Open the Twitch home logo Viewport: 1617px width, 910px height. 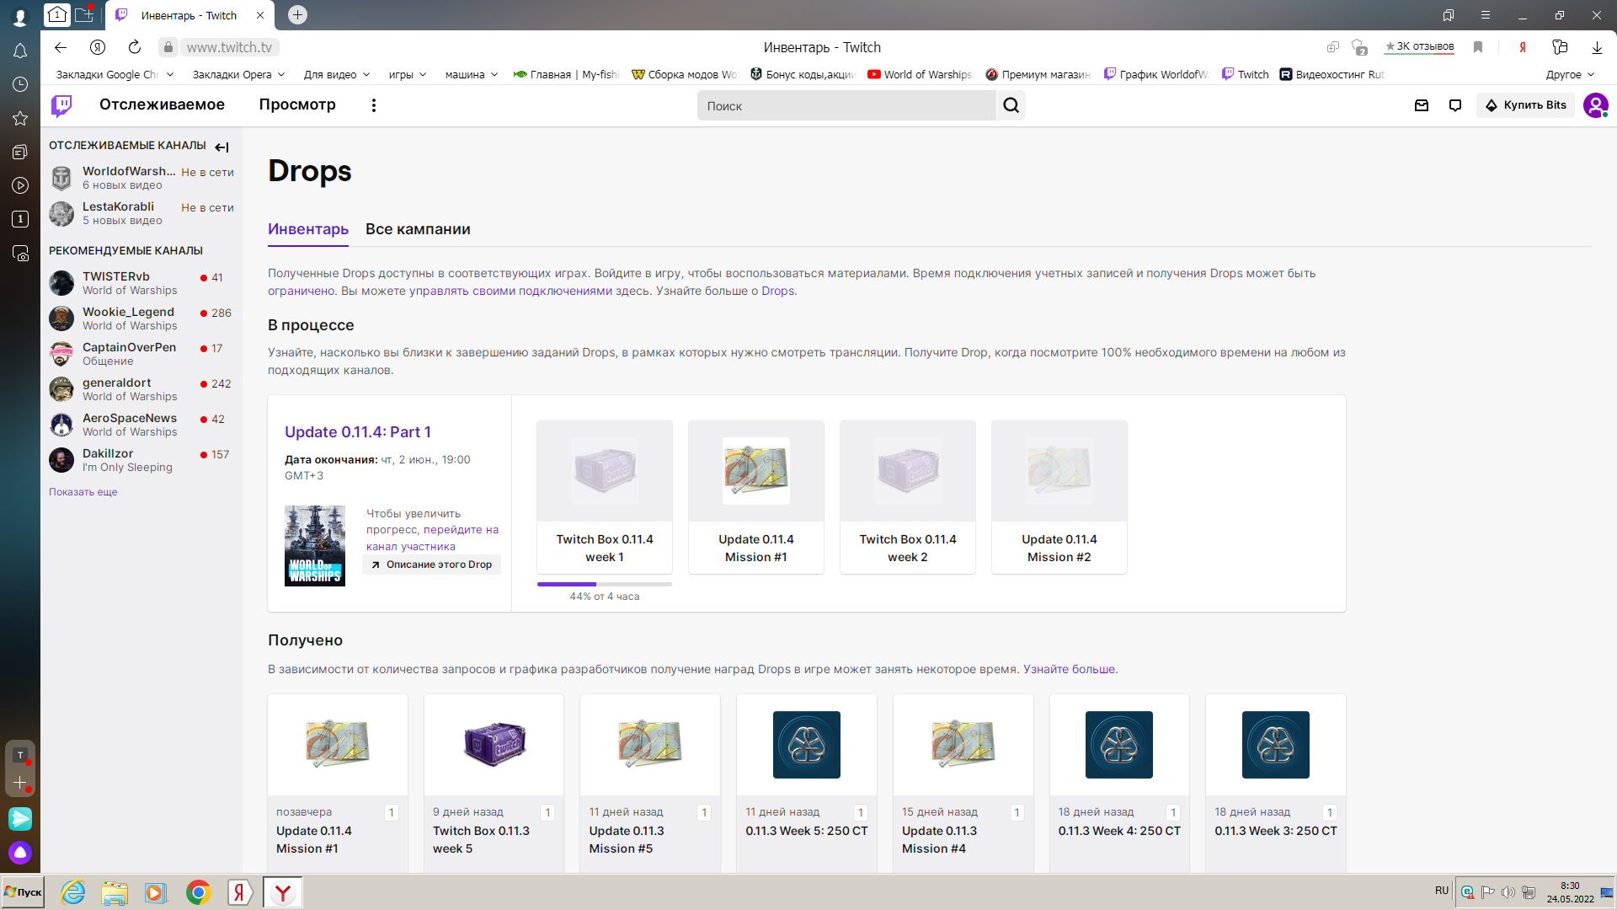61,105
